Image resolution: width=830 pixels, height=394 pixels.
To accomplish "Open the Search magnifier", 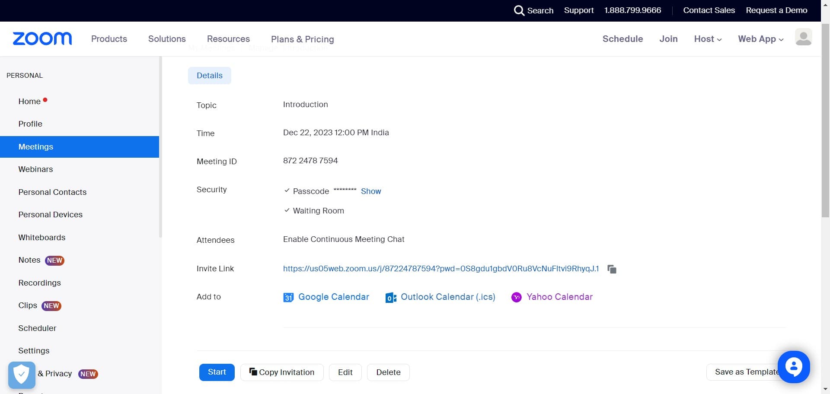I will click(x=519, y=10).
